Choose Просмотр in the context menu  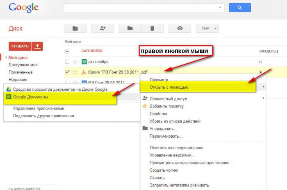[x=159, y=80]
